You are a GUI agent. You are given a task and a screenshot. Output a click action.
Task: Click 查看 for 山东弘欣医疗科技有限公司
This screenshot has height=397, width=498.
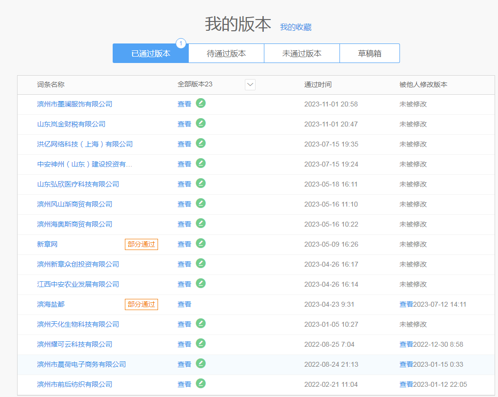184,185
